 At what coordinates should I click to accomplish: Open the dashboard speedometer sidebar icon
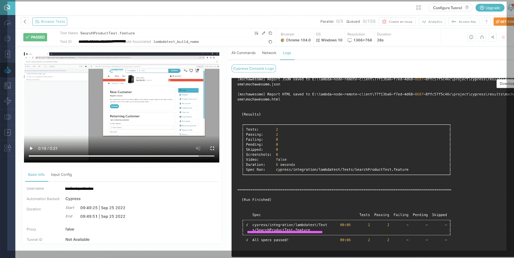click(8, 23)
